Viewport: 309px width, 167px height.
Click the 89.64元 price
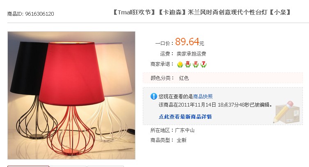pyautogui.click(x=190, y=42)
